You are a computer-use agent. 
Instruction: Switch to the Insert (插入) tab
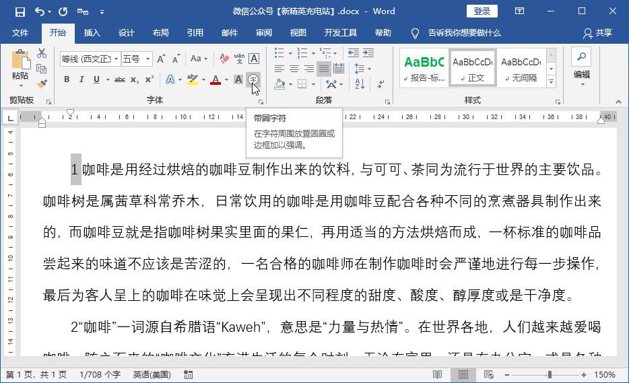point(92,33)
